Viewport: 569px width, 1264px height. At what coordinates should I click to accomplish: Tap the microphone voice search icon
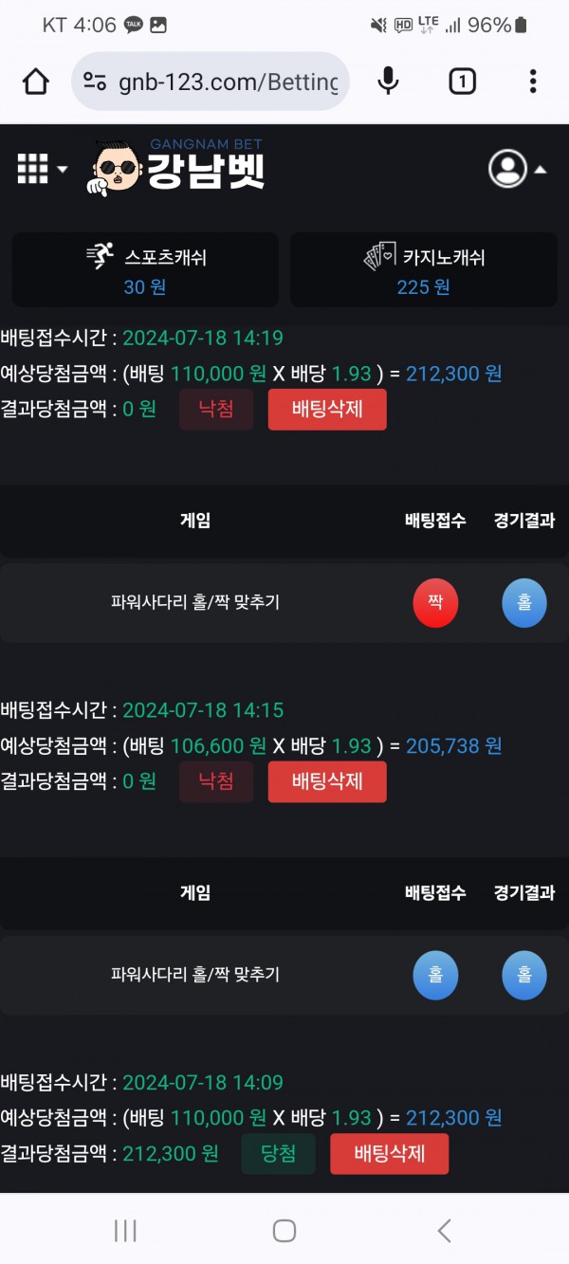pos(388,82)
